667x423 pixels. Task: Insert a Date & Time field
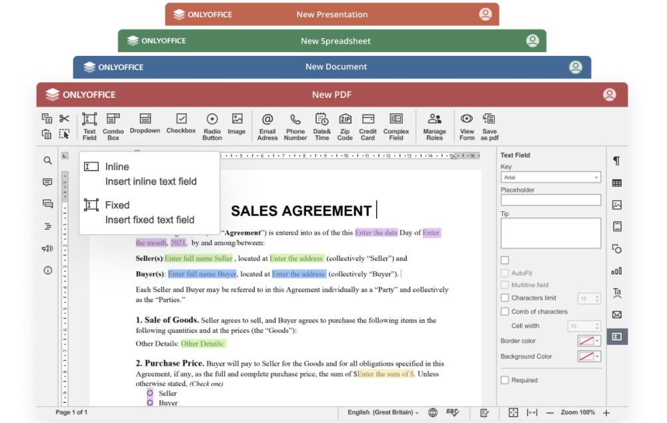(321, 126)
